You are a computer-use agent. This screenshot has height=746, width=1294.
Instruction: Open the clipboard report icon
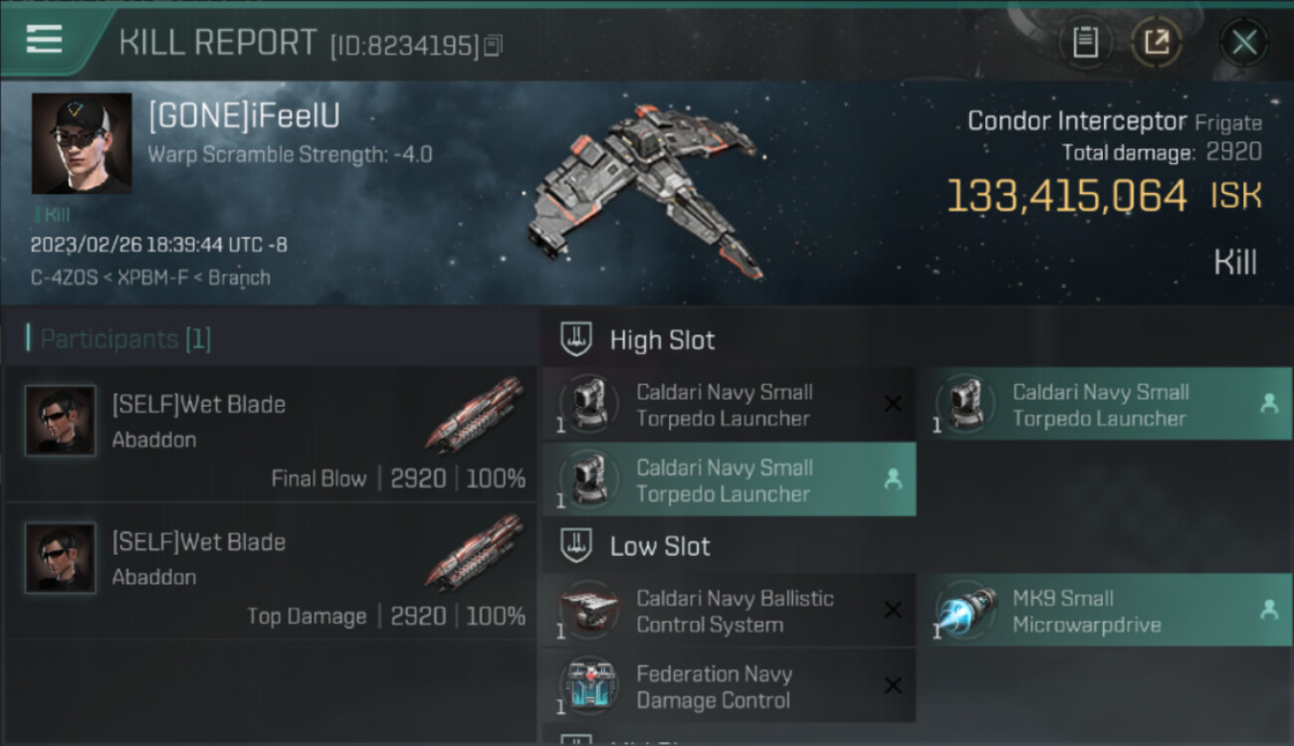1085,43
